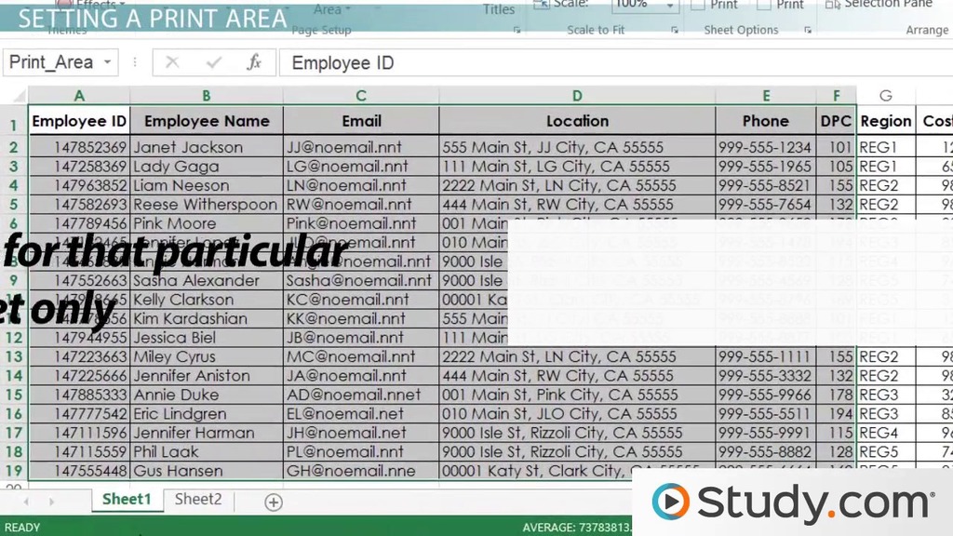953x536 pixels.
Task: Select column D header
Action: [x=577, y=96]
